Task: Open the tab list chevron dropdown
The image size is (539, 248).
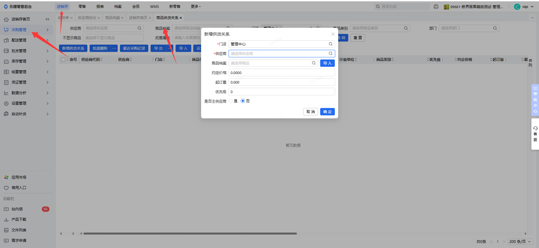Action: 532,18
